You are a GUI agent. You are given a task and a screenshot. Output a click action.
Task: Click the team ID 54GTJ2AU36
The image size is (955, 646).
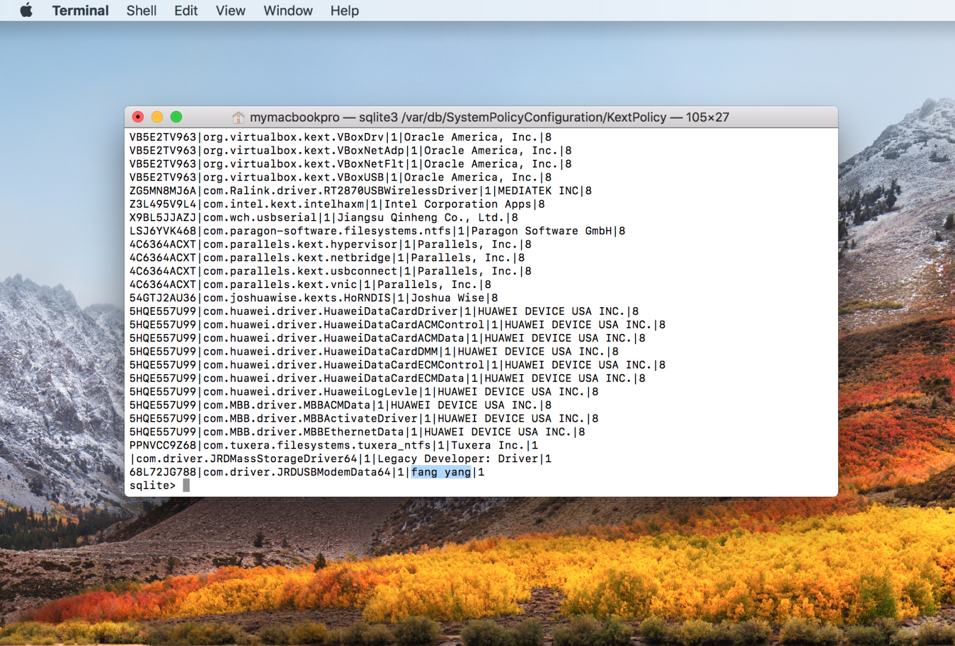[x=163, y=298]
